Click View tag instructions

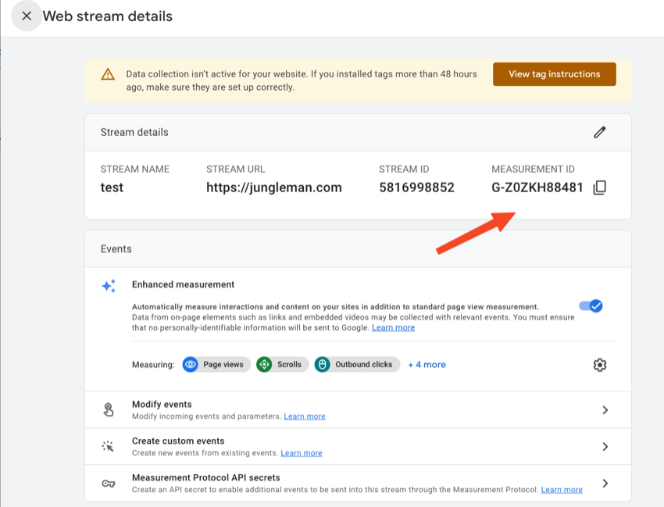(x=554, y=73)
